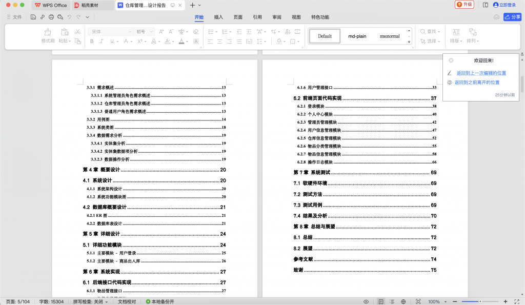This screenshot has height=305, width=525.
Task: Open the Find (查找) tool
Action: 430,32
